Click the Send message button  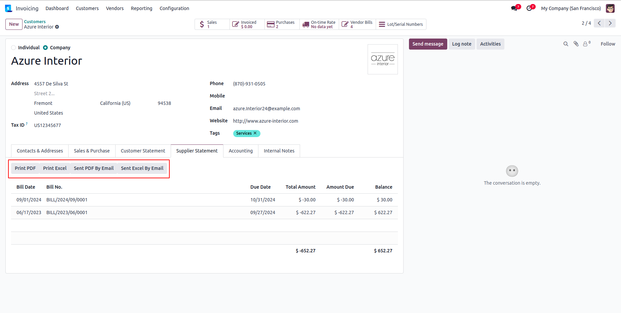(428, 44)
